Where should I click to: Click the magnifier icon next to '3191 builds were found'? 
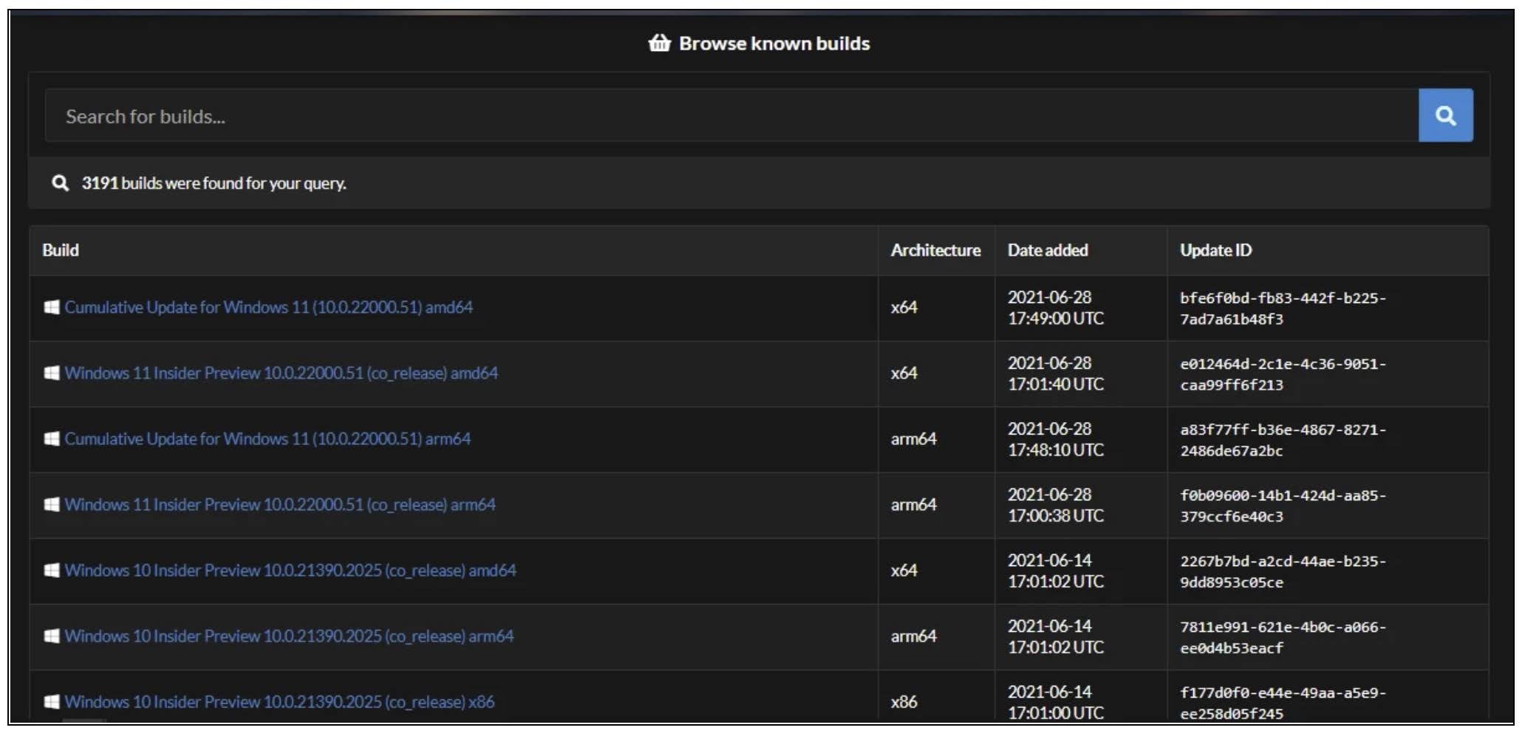pos(61,183)
